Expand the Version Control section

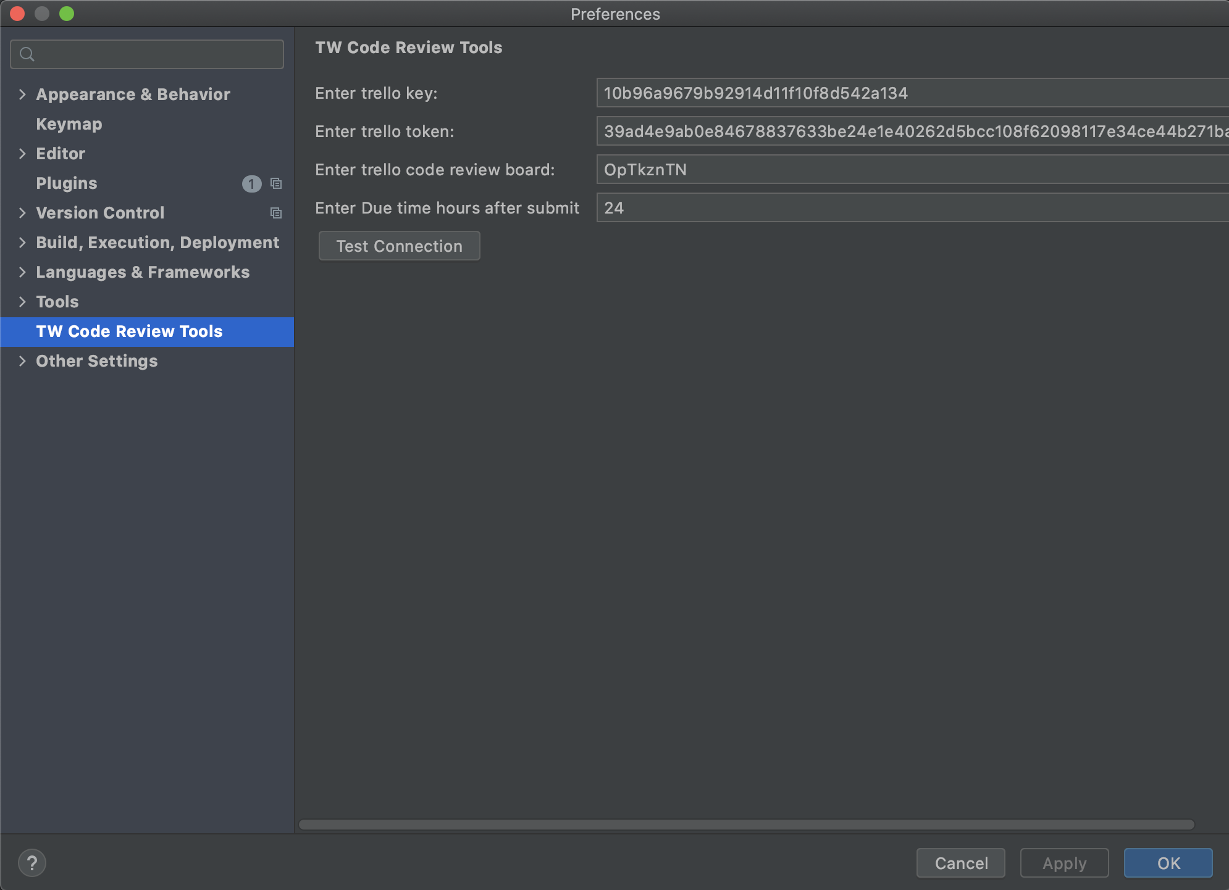[21, 213]
